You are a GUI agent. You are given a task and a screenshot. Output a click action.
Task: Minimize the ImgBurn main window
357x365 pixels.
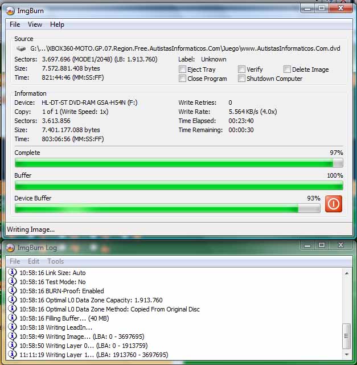(307, 9)
